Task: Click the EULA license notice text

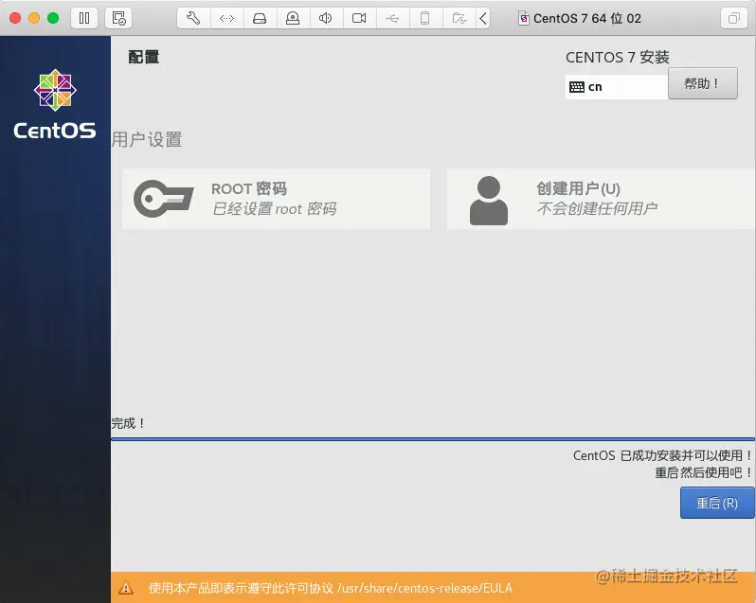Action: (331, 588)
